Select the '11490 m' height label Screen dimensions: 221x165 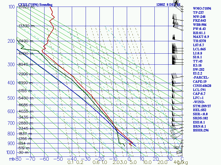26,41
